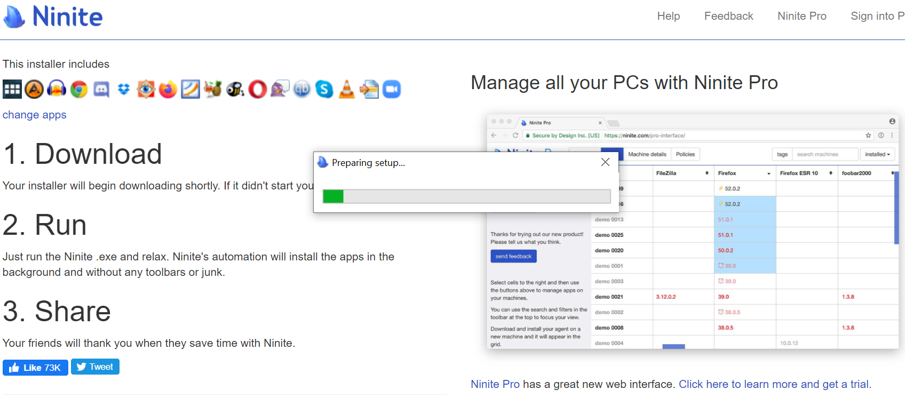
Task: Open Ninite Pro from the header
Action: (x=802, y=16)
